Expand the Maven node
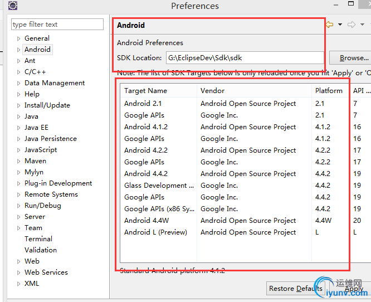 [x=18, y=161]
